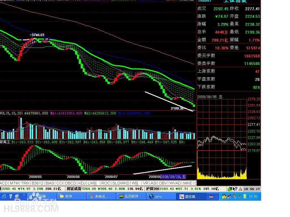Click the volume speaker tray icon
This screenshot has height=217, width=290.
234,196
